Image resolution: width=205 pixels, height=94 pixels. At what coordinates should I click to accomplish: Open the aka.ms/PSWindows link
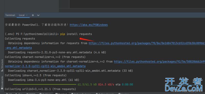89,25
